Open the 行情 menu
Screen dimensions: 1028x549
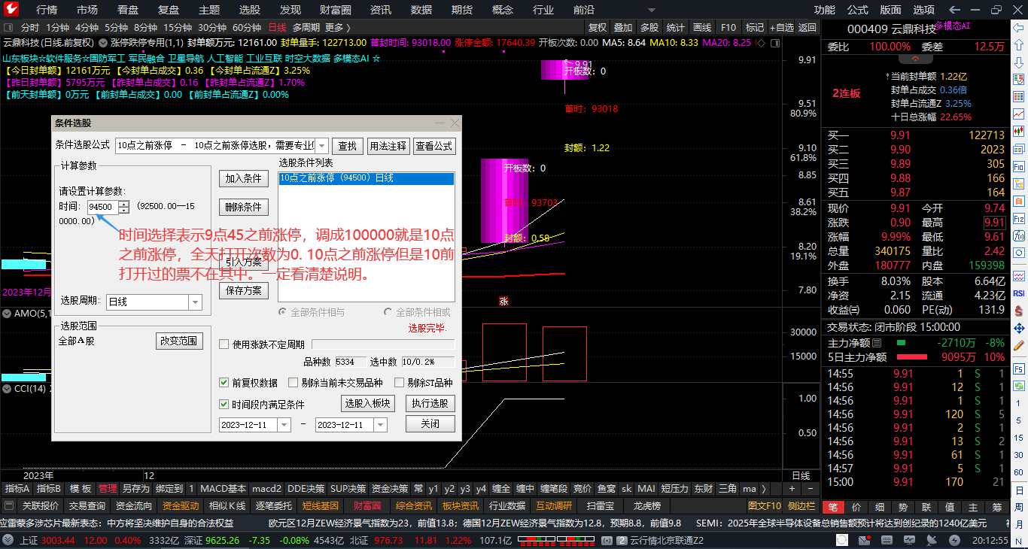(47, 10)
